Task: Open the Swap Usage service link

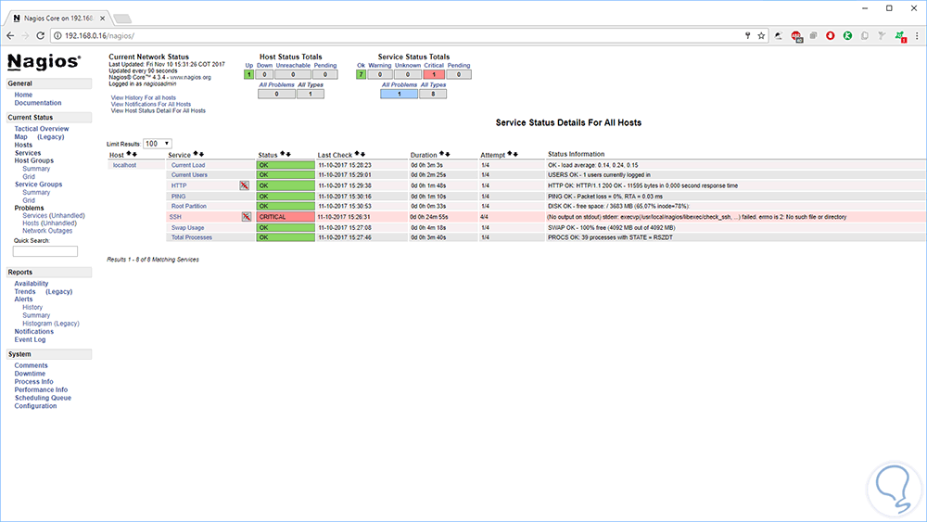Action: coord(187,227)
